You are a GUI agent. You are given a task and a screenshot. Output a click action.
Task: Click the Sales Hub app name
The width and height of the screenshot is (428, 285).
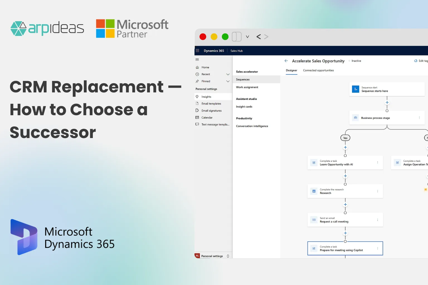237,51
